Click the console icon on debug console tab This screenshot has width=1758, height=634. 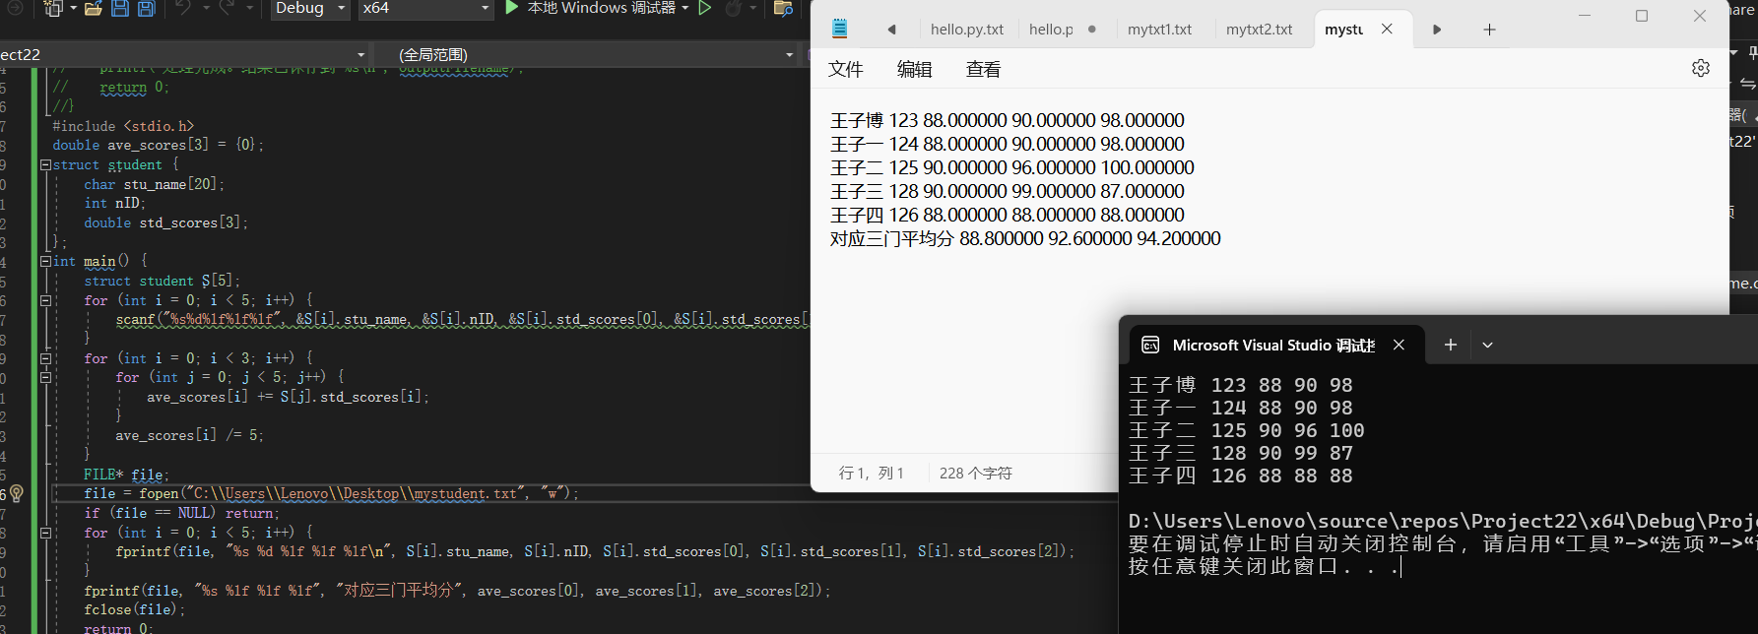pyautogui.click(x=1150, y=345)
